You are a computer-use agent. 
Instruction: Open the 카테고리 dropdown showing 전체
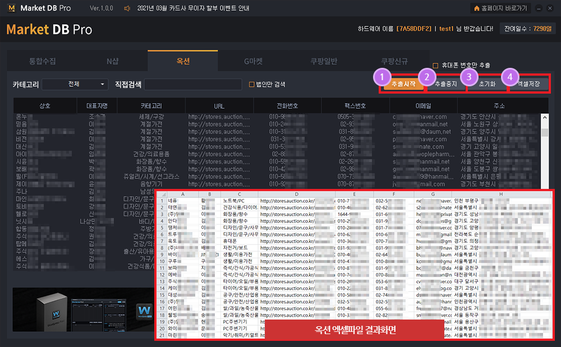pos(75,84)
